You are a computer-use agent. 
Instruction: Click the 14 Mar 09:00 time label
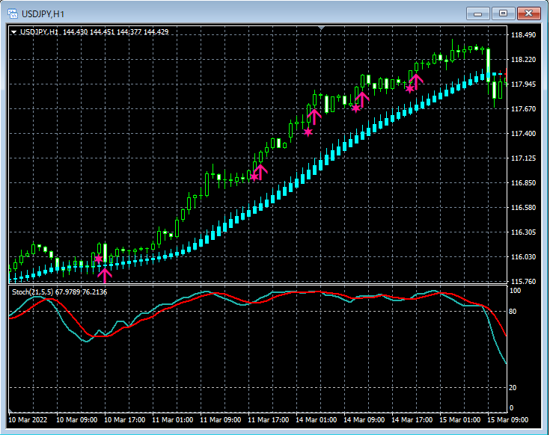364,419
